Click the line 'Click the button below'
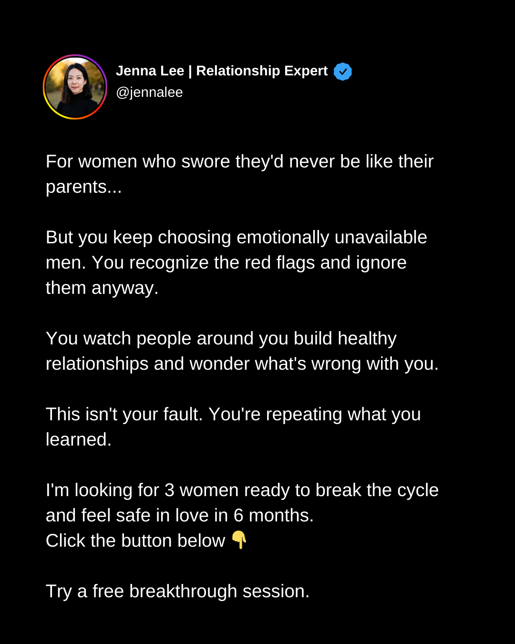This screenshot has height=644, width=515. [x=135, y=540]
